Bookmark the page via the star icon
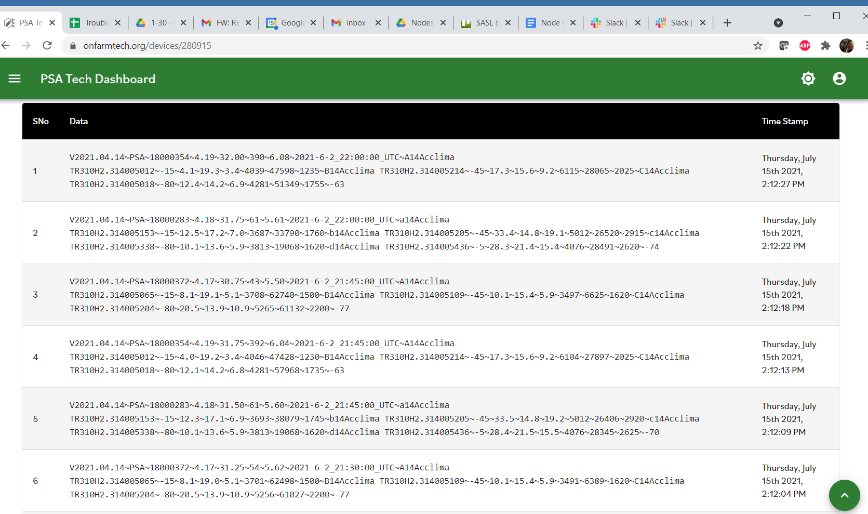 758,46
